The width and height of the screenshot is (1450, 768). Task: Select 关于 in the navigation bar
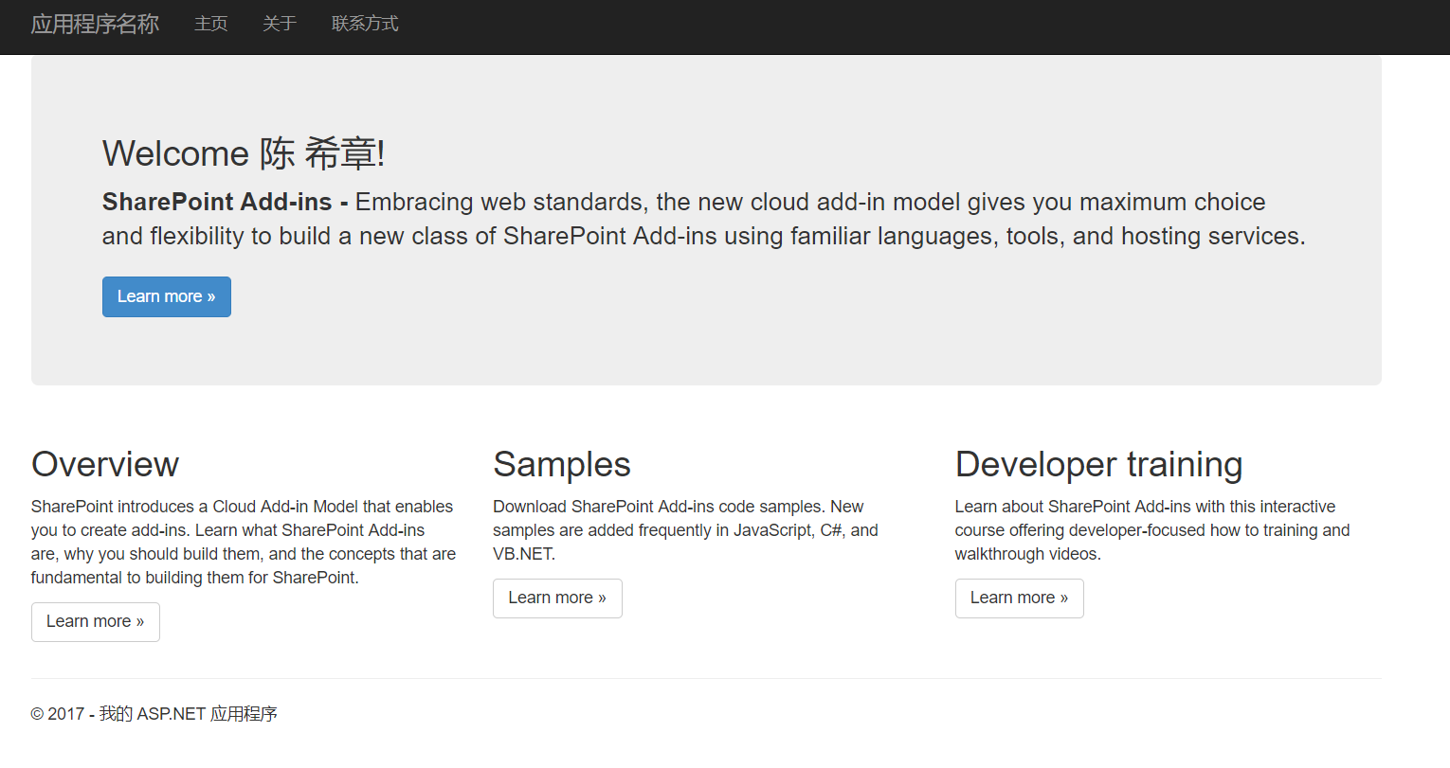coord(280,23)
